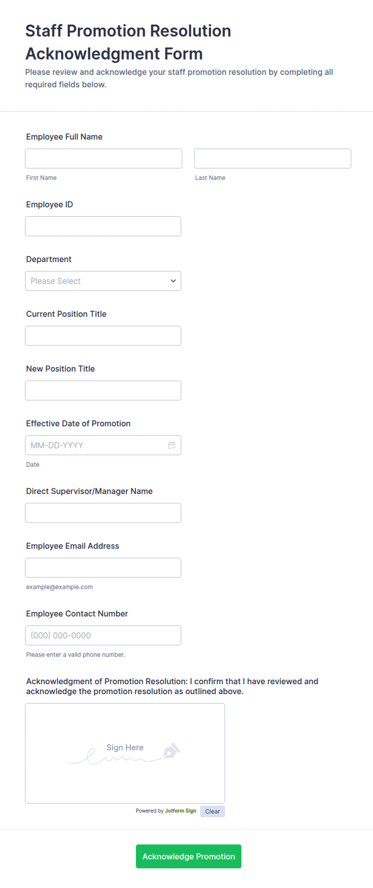Focus the First Name input field
Screen dimensions: 373x888
click(103, 159)
